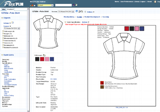Run search with the binoculars icon

tap(74, 5)
